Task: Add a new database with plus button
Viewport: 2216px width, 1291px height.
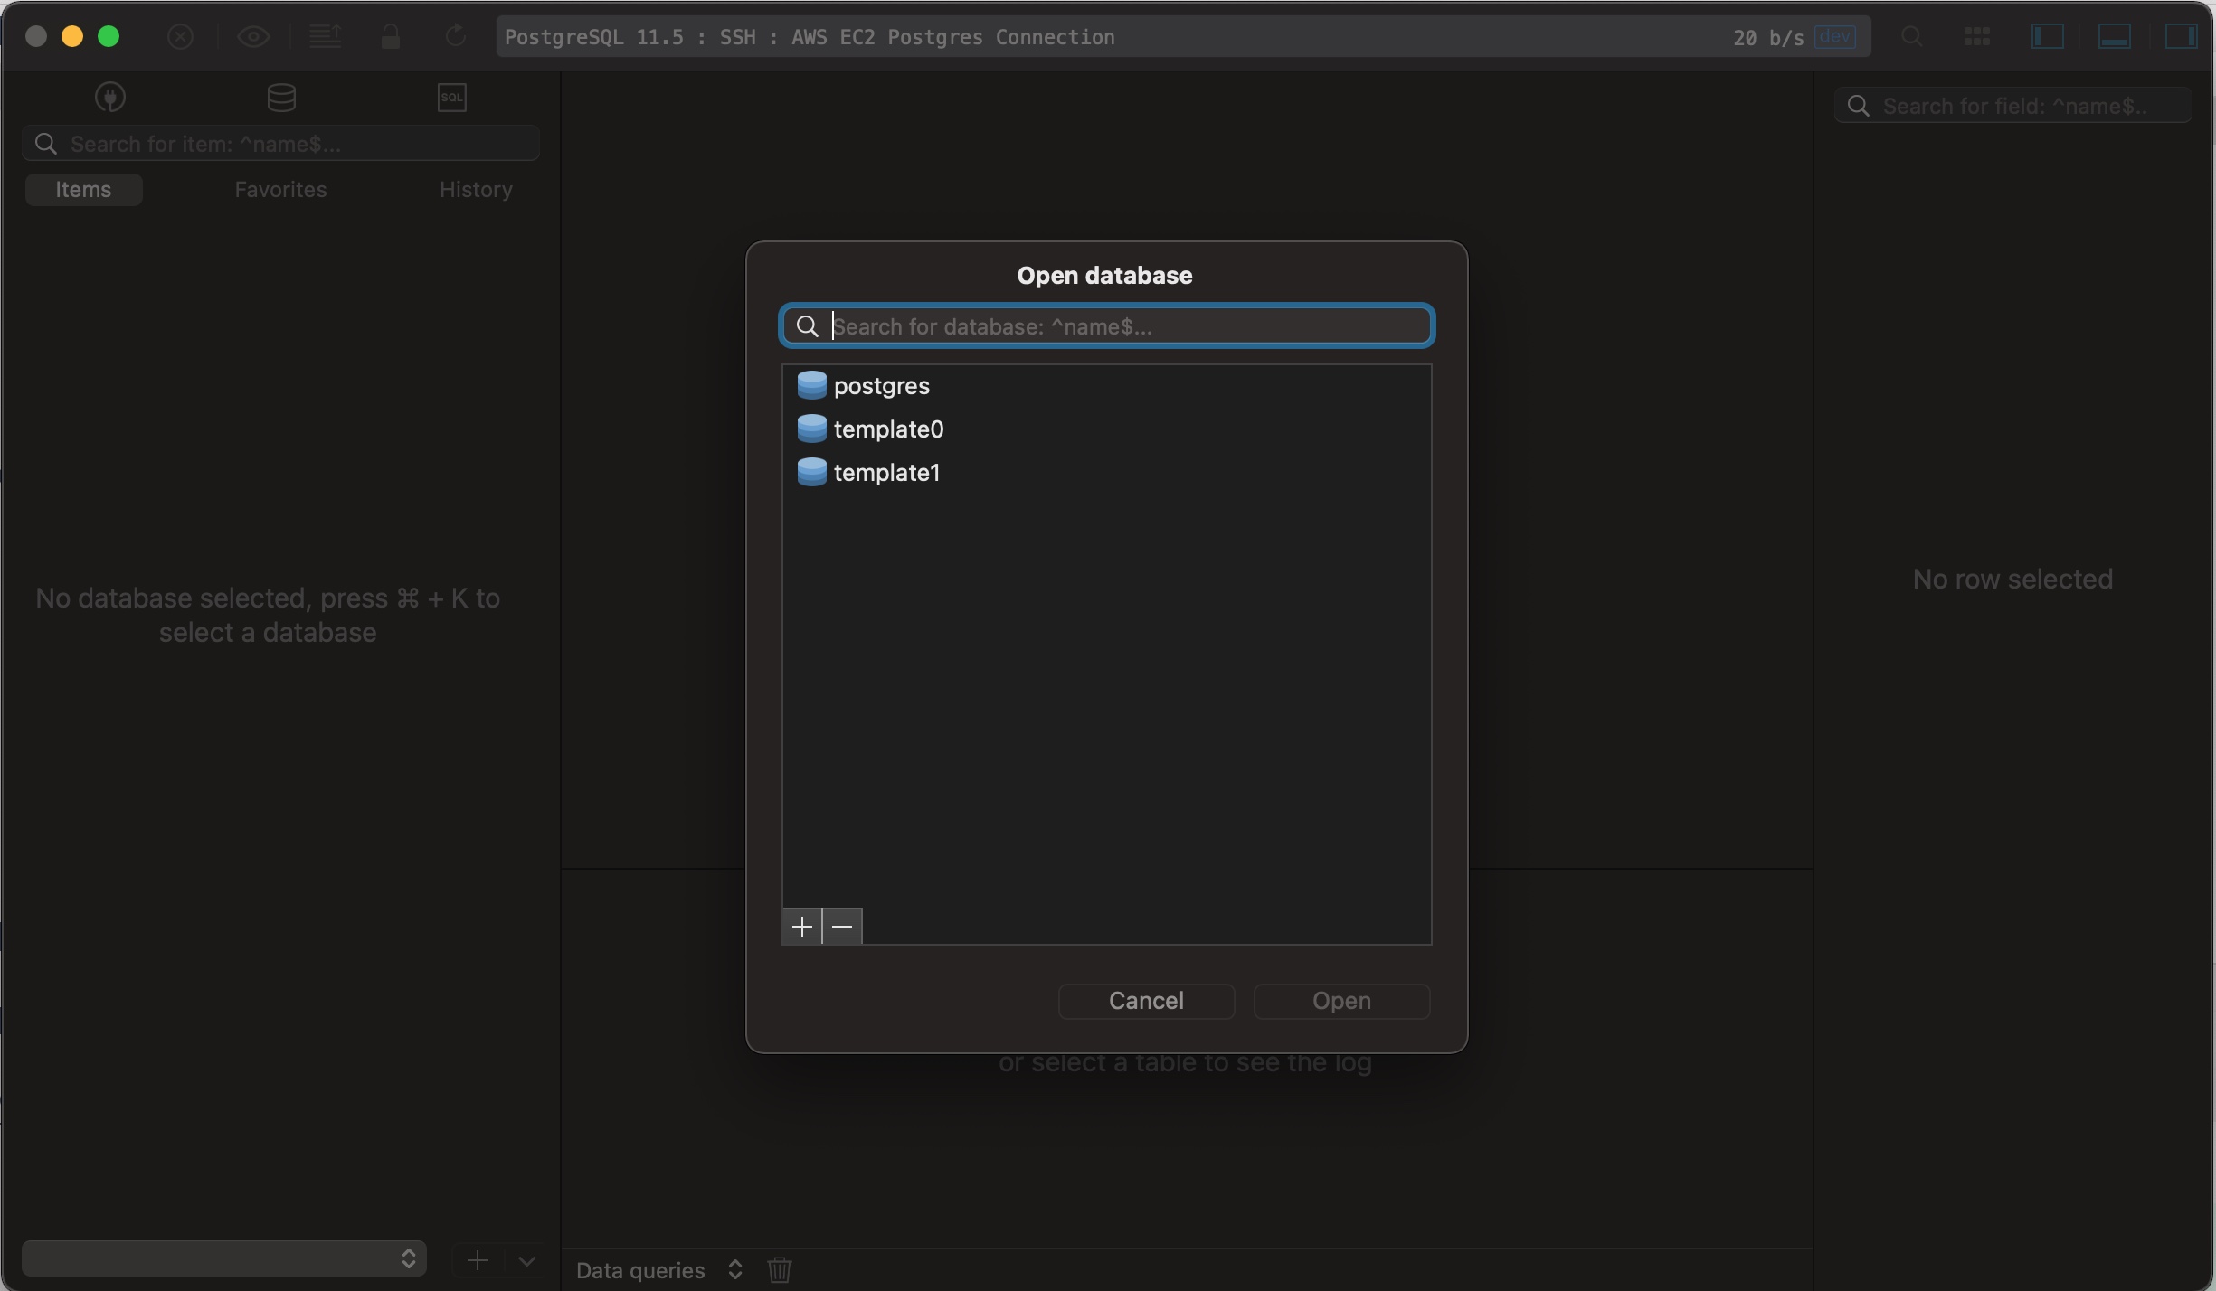Action: [x=801, y=927]
